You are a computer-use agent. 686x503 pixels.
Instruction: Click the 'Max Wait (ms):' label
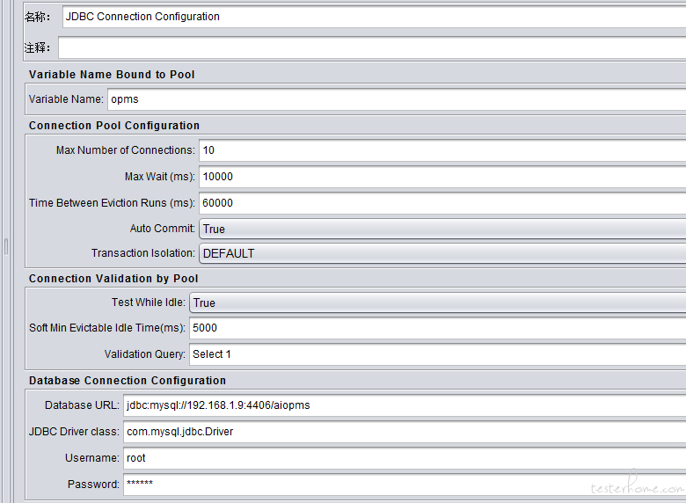[x=160, y=176]
